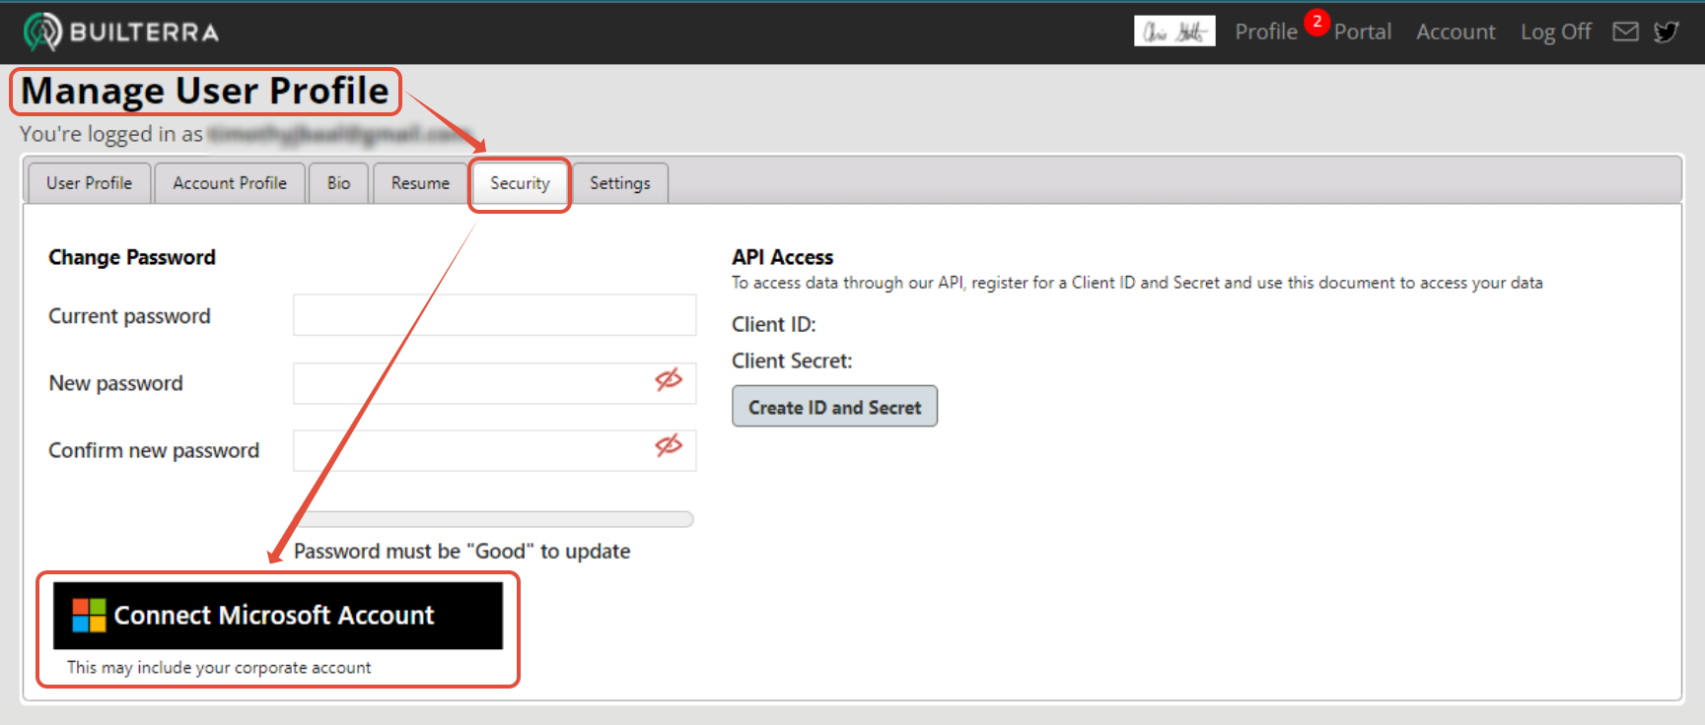
Task: Switch to the Settings tab
Action: [620, 183]
